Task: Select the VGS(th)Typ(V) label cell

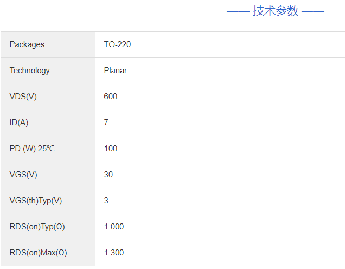Action: click(36, 201)
